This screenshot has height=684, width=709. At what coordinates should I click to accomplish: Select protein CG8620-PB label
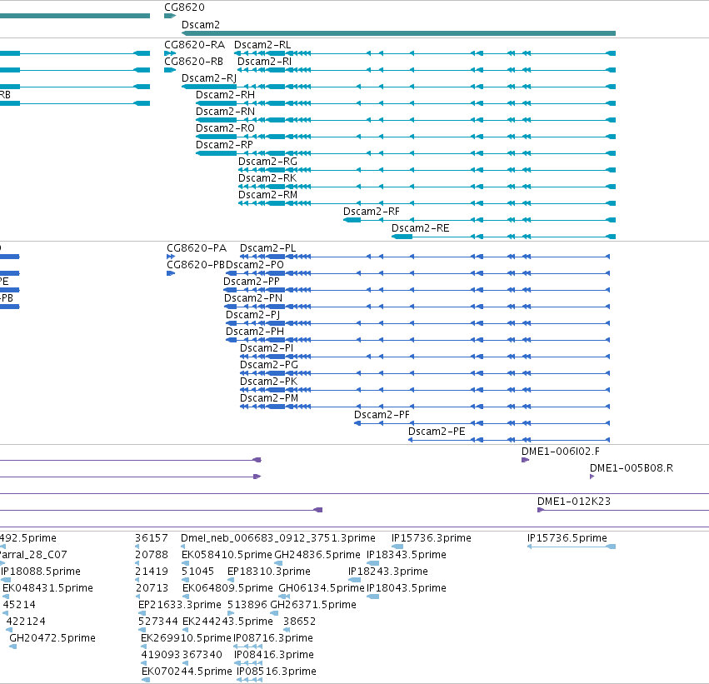coord(196,265)
